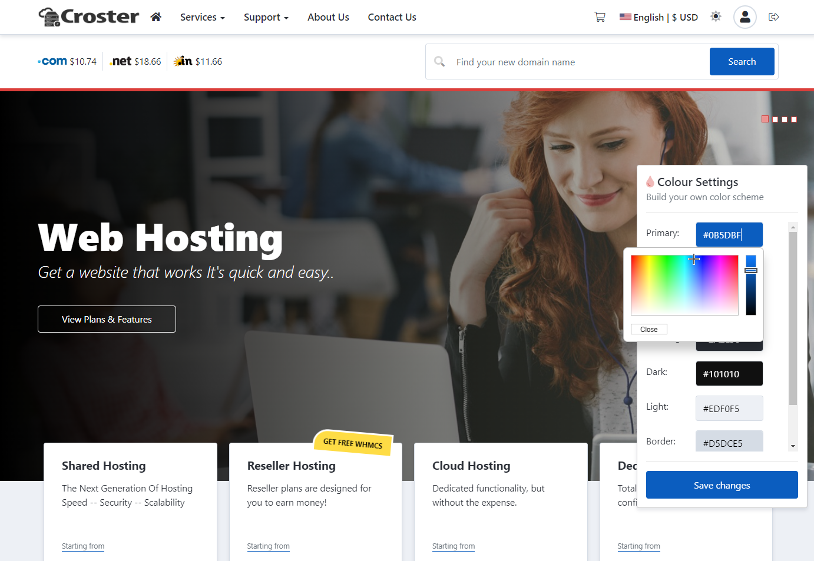Click the logout arrow icon
Viewport: 814px width, 561px height.
[x=774, y=17]
